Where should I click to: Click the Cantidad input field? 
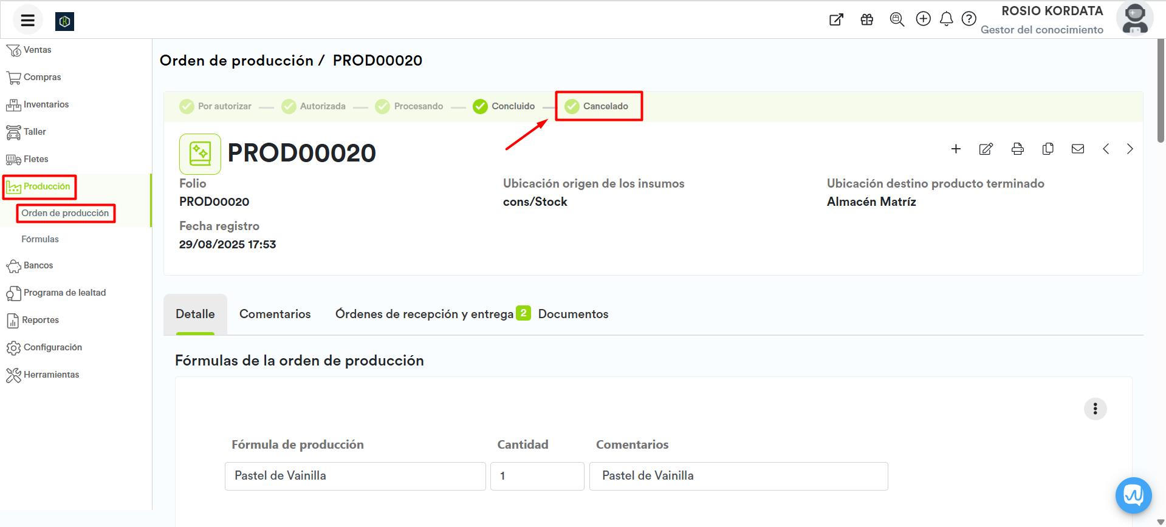537,476
